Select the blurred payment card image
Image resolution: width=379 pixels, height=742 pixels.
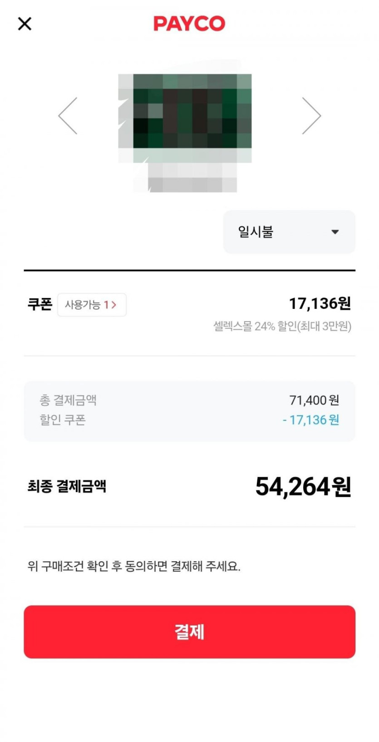point(185,132)
